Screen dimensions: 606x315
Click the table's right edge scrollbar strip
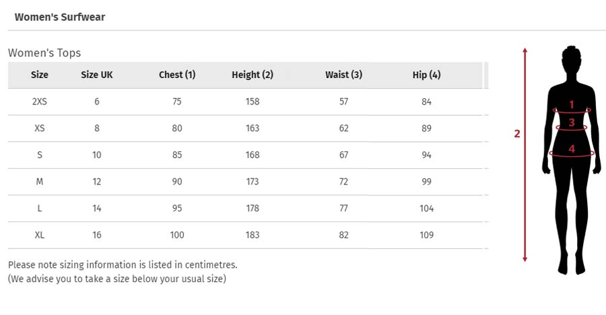coord(486,75)
